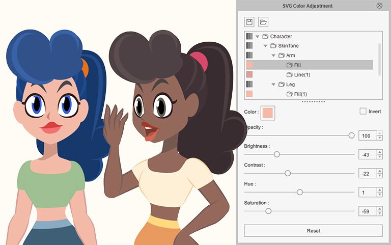Increase Opacity using the up stepper arrow
The image size is (391, 245).
click(379, 133)
